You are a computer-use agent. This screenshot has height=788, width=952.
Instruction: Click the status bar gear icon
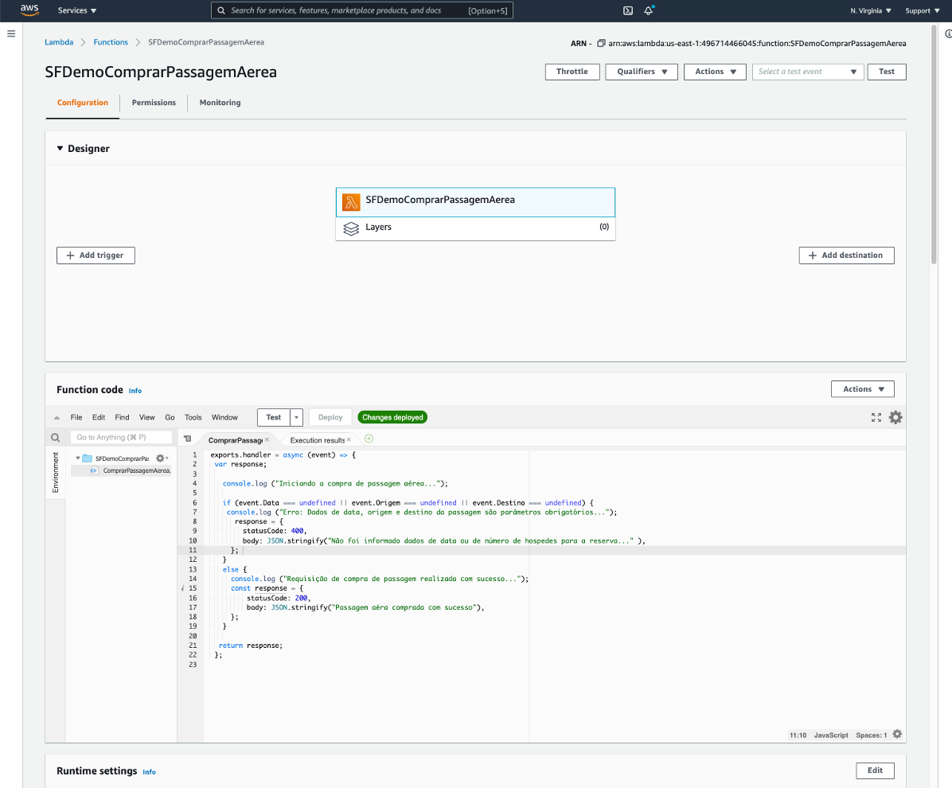pos(897,735)
